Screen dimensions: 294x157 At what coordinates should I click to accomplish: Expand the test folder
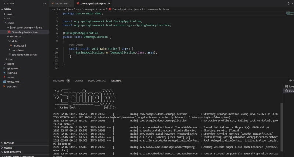(24, 59)
